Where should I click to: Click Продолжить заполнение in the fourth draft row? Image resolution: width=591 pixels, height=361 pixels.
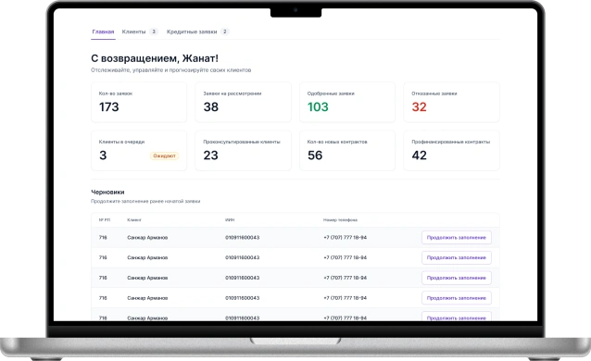pyautogui.click(x=457, y=298)
